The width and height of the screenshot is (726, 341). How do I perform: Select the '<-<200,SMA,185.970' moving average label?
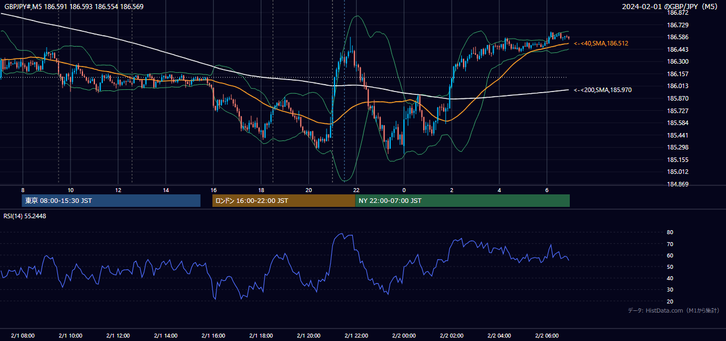pyautogui.click(x=603, y=90)
